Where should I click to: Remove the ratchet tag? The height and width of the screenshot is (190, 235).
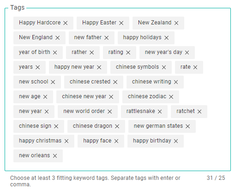click(x=199, y=112)
